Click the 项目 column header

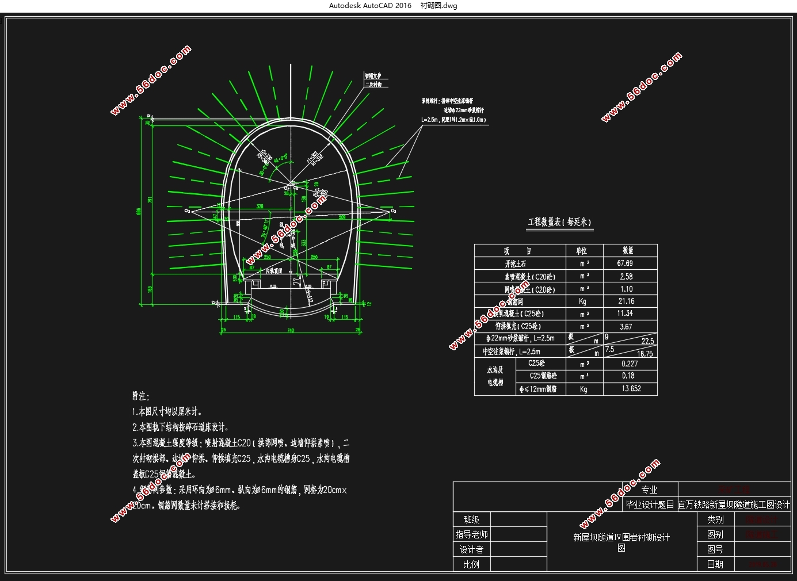click(517, 251)
